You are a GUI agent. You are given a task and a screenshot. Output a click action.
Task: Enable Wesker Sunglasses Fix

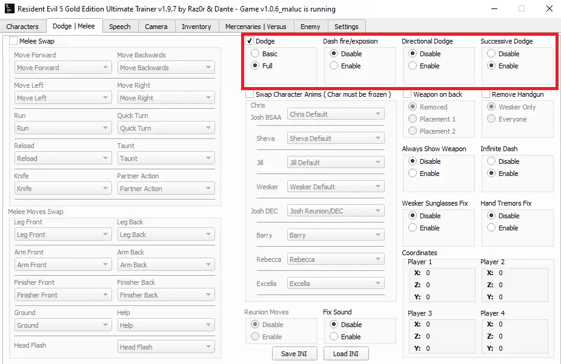413,227
